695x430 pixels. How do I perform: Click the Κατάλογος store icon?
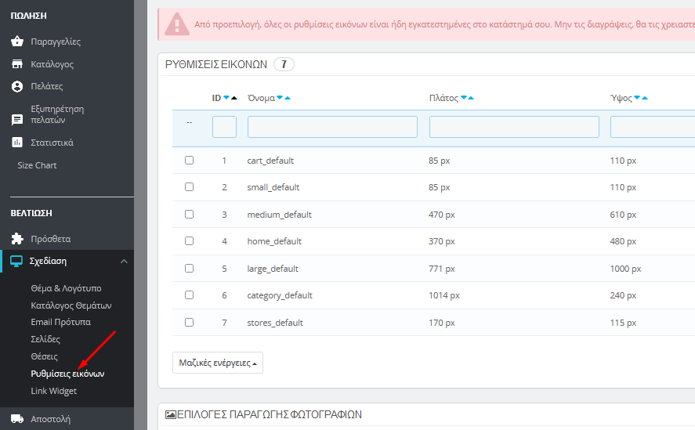tap(16, 64)
